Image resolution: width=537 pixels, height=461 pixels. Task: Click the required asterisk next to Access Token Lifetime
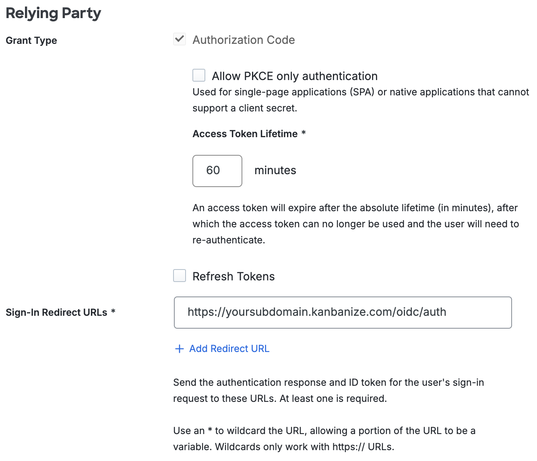click(304, 134)
